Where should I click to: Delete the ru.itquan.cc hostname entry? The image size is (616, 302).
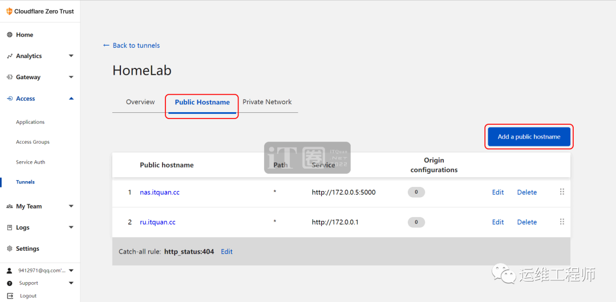(x=527, y=222)
